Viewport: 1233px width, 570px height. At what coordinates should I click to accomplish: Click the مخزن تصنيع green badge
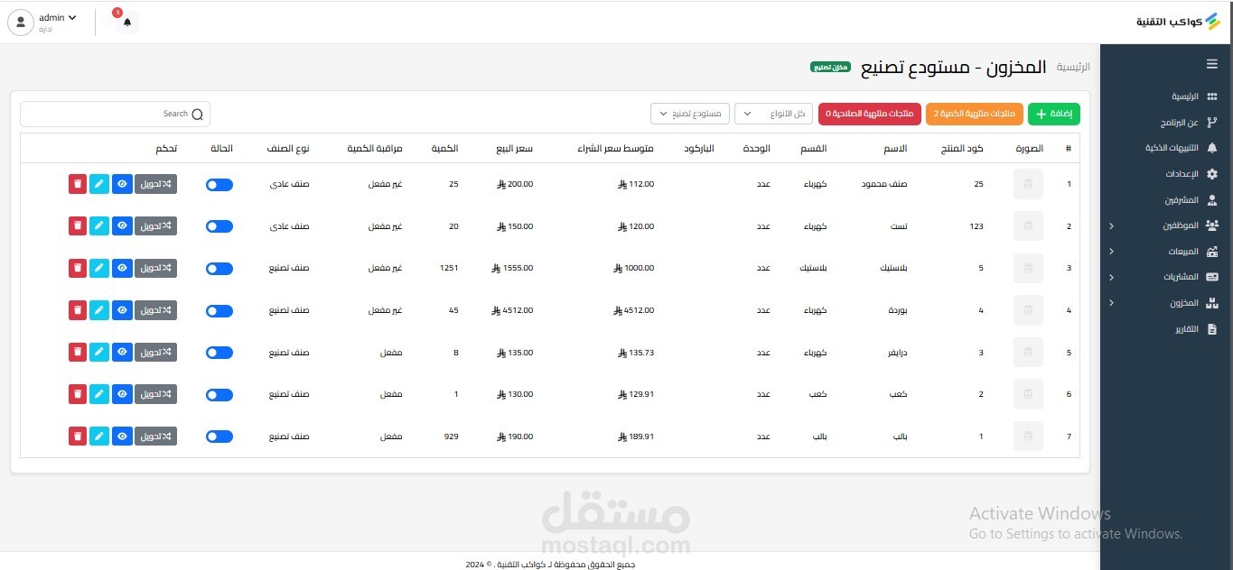(830, 68)
